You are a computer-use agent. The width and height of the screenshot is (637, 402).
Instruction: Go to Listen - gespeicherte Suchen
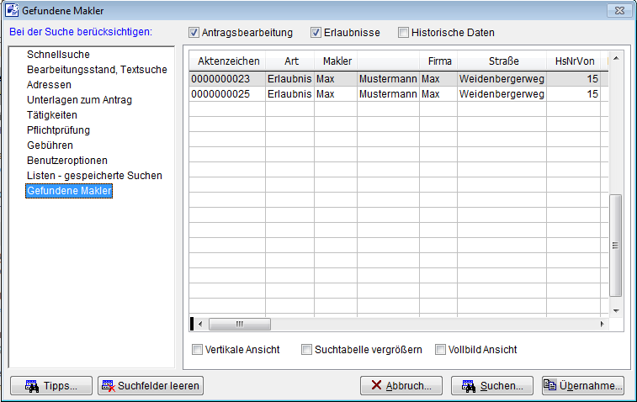(x=94, y=176)
